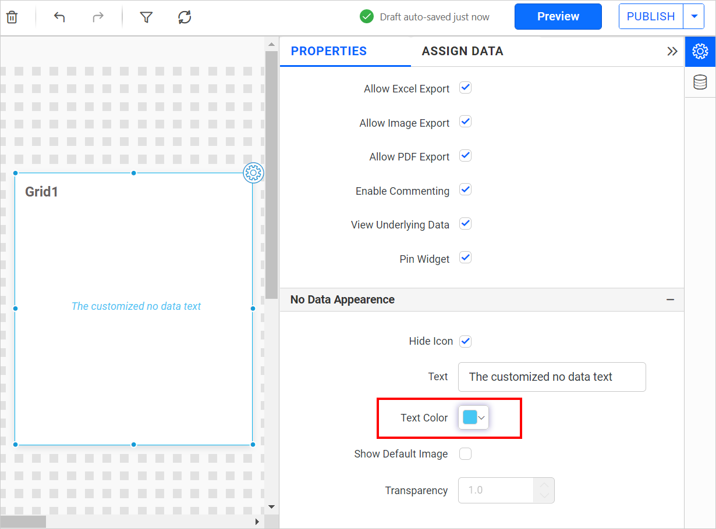Switch to the Assign Data tab
The image size is (716, 529).
tap(462, 51)
